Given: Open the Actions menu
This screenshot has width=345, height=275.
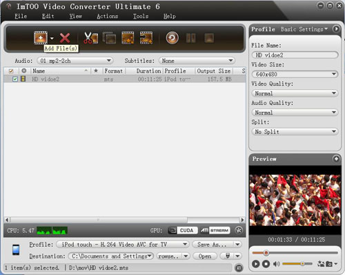Looking at the screenshot, I should 108,16.
